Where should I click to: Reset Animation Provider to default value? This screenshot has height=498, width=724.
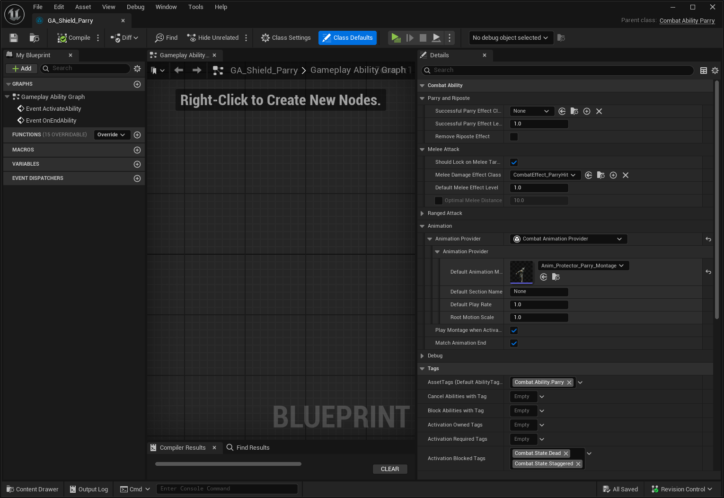click(708, 239)
